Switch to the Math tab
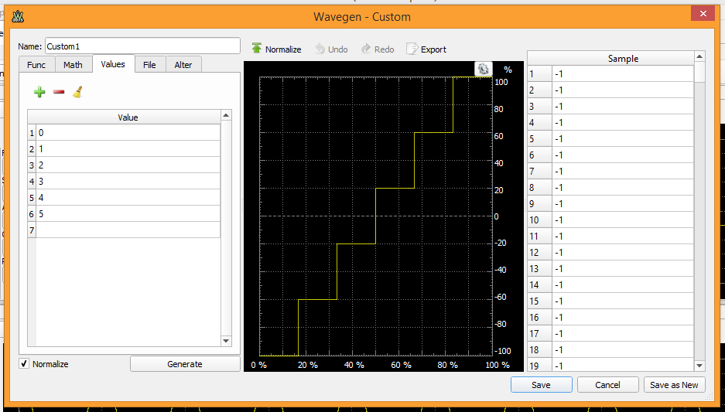725x412 pixels. (73, 65)
